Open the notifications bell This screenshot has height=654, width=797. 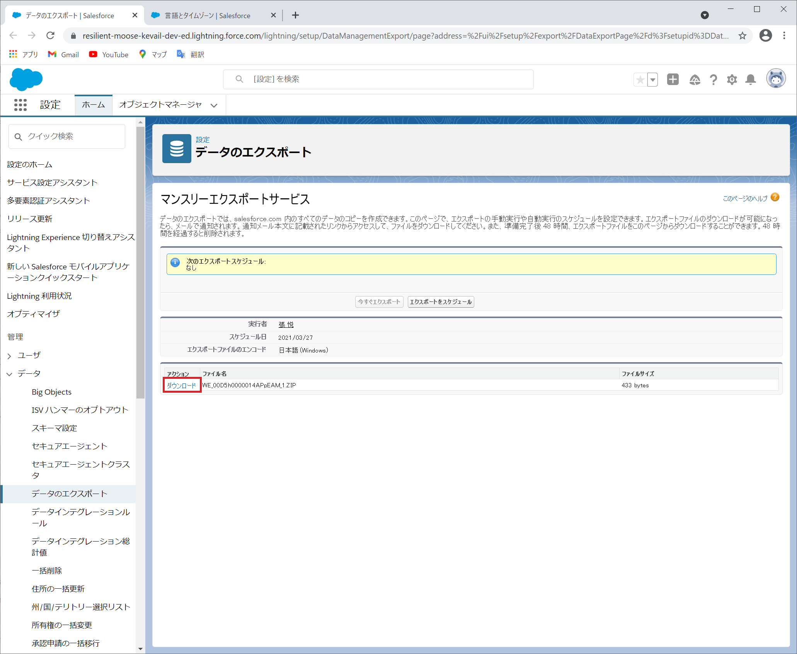(x=750, y=80)
